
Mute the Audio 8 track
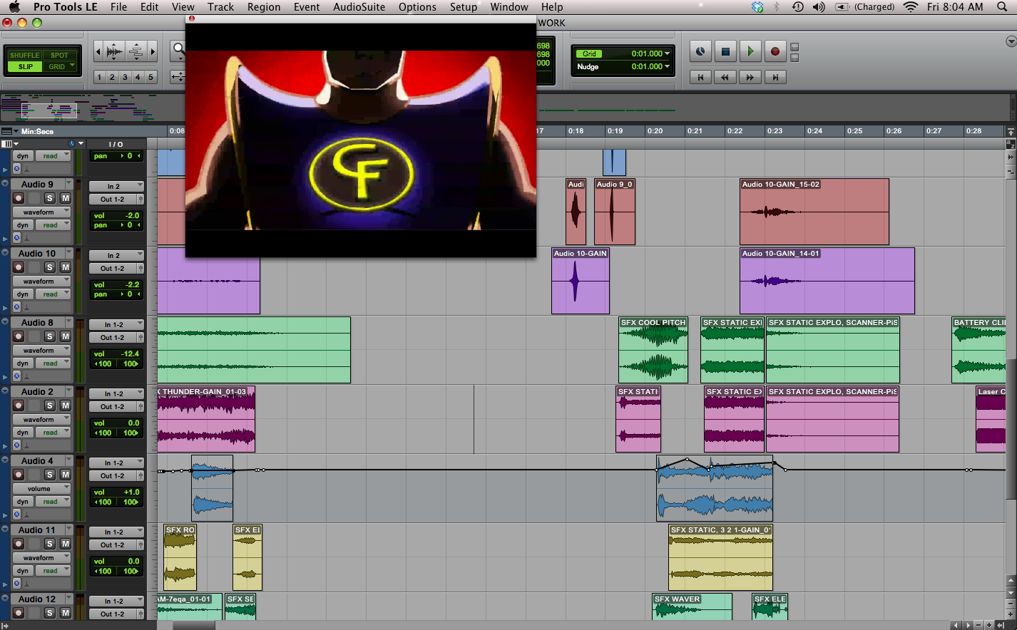tap(65, 336)
